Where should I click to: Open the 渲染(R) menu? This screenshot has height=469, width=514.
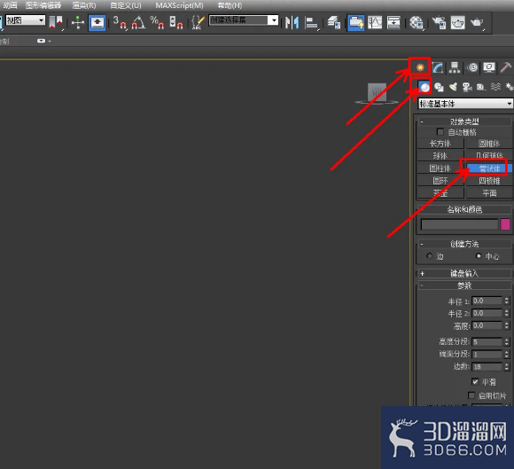[84, 5]
